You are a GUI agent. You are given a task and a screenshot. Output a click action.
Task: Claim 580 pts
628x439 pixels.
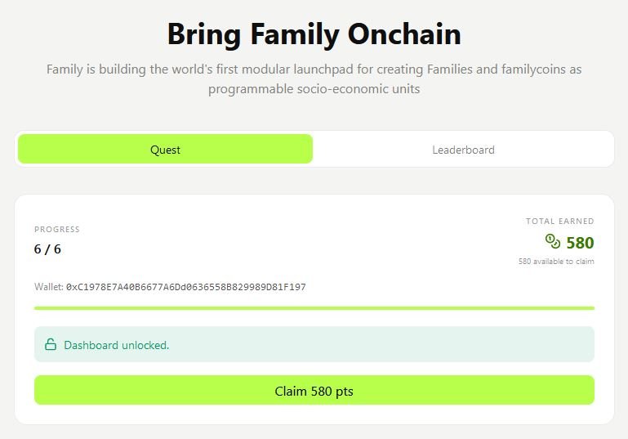coord(314,390)
